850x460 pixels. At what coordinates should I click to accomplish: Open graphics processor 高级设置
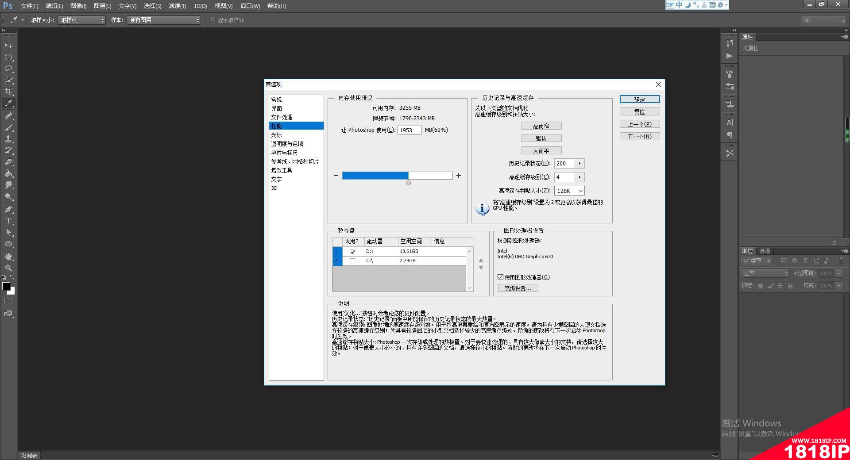click(518, 288)
